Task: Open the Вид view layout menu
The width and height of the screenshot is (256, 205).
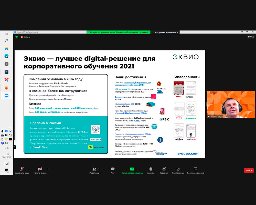Action: coord(251,37)
